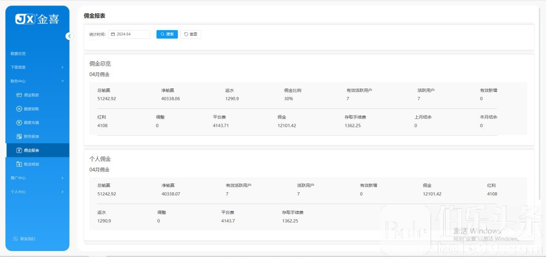Click the 额度转账 transfer icon
546x257 pixels.
click(19, 109)
